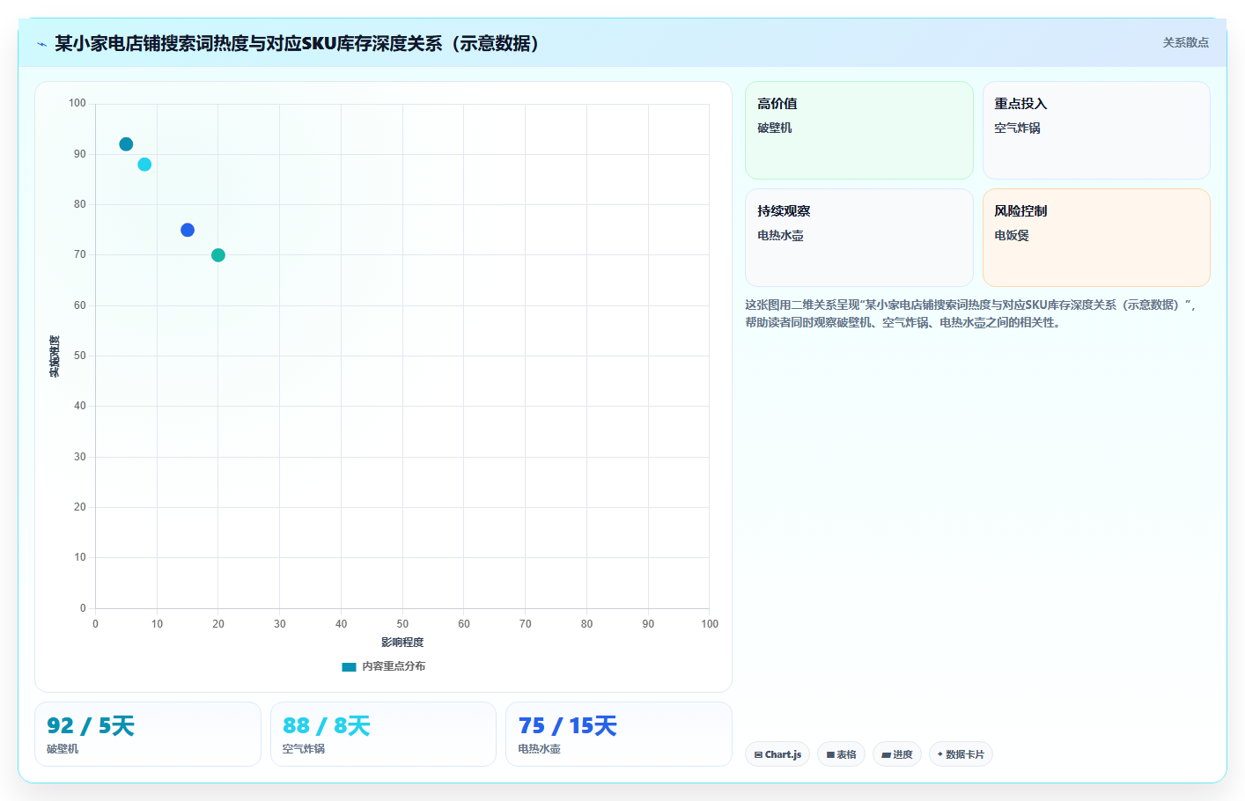1245x801 pixels.
Task: Open the 持续观察 quadrant card
Action: (x=858, y=238)
